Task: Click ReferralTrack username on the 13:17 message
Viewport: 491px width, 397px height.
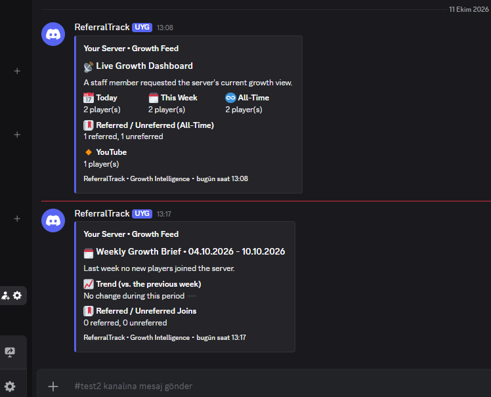Action: tap(102, 213)
